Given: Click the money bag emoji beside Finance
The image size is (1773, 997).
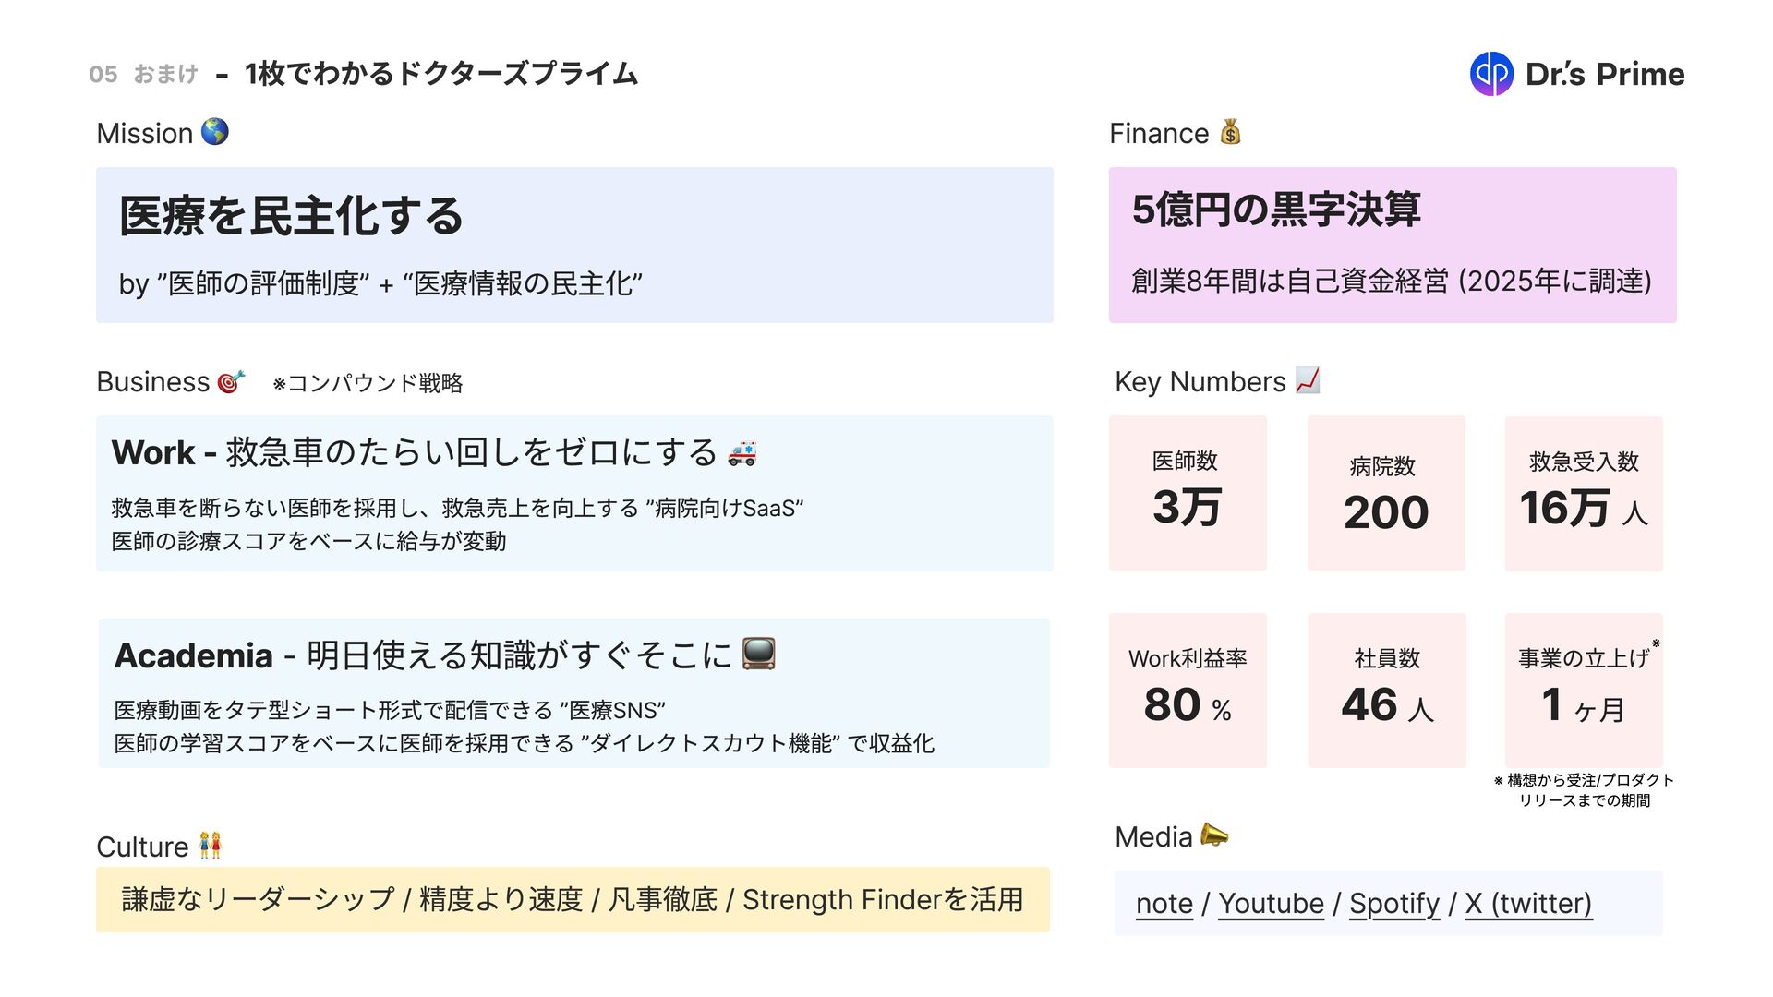Looking at the screenshot, I should tap(1230, 132).
